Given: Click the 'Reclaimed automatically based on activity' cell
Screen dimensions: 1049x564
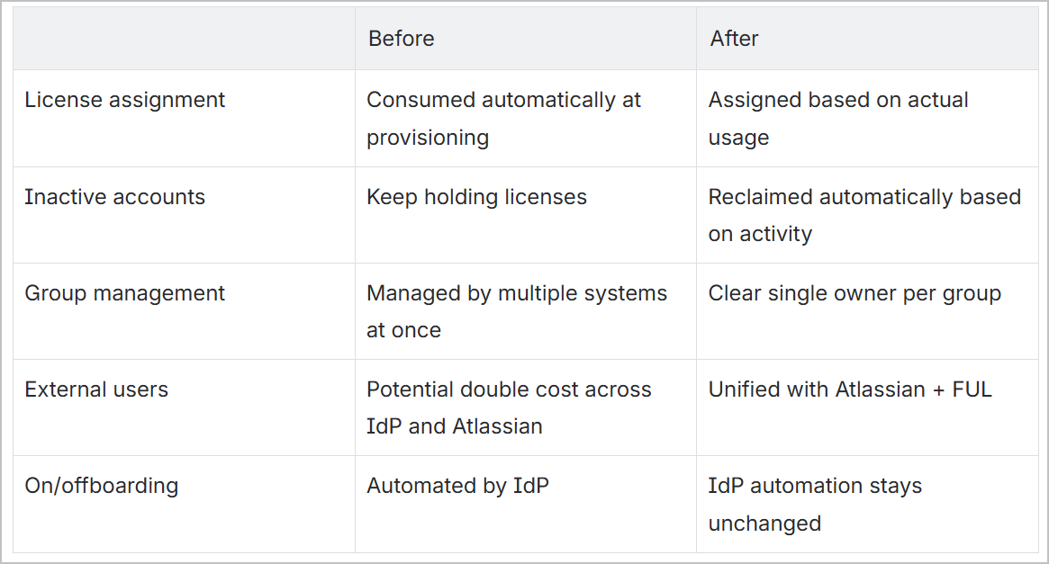Looking at the screenshot, I should (868, 215).
